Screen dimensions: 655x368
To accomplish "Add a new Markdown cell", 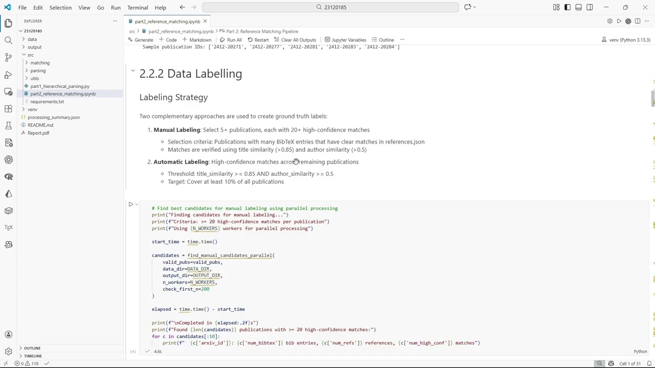I will click(197, 40).
